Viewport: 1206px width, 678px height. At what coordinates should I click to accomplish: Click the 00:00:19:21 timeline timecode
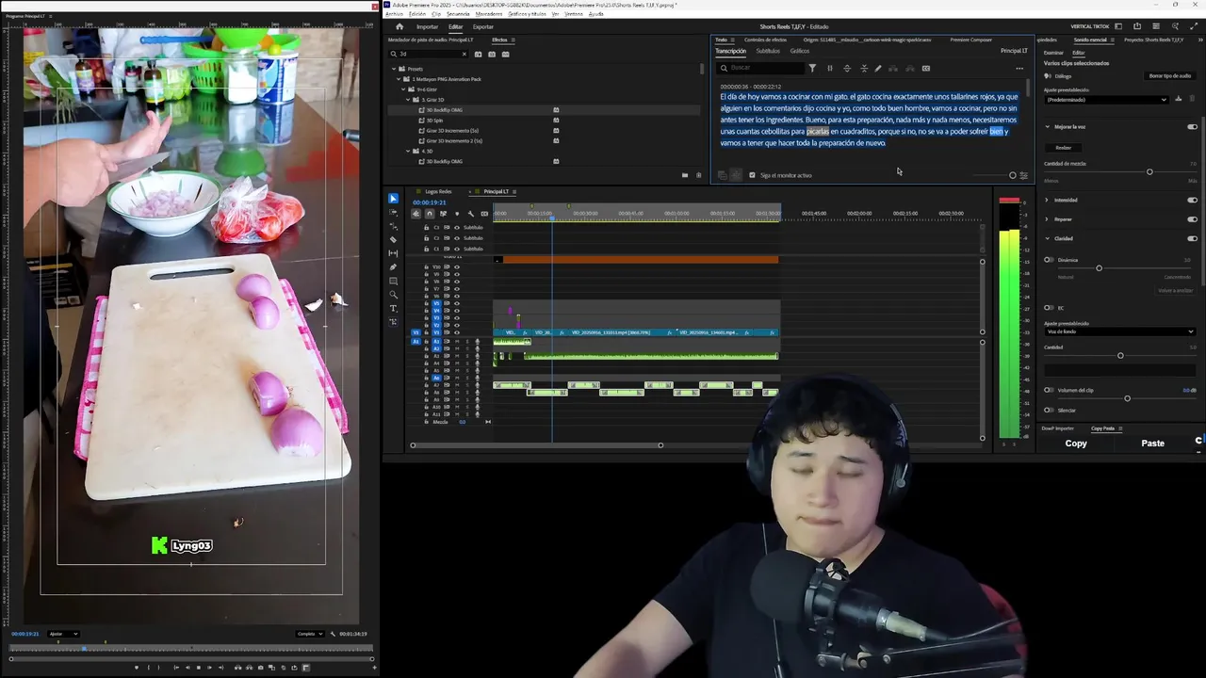point(430,202)
